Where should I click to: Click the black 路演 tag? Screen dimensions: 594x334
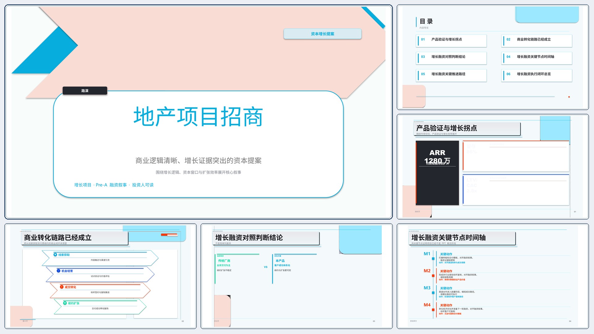pos(85,91)
